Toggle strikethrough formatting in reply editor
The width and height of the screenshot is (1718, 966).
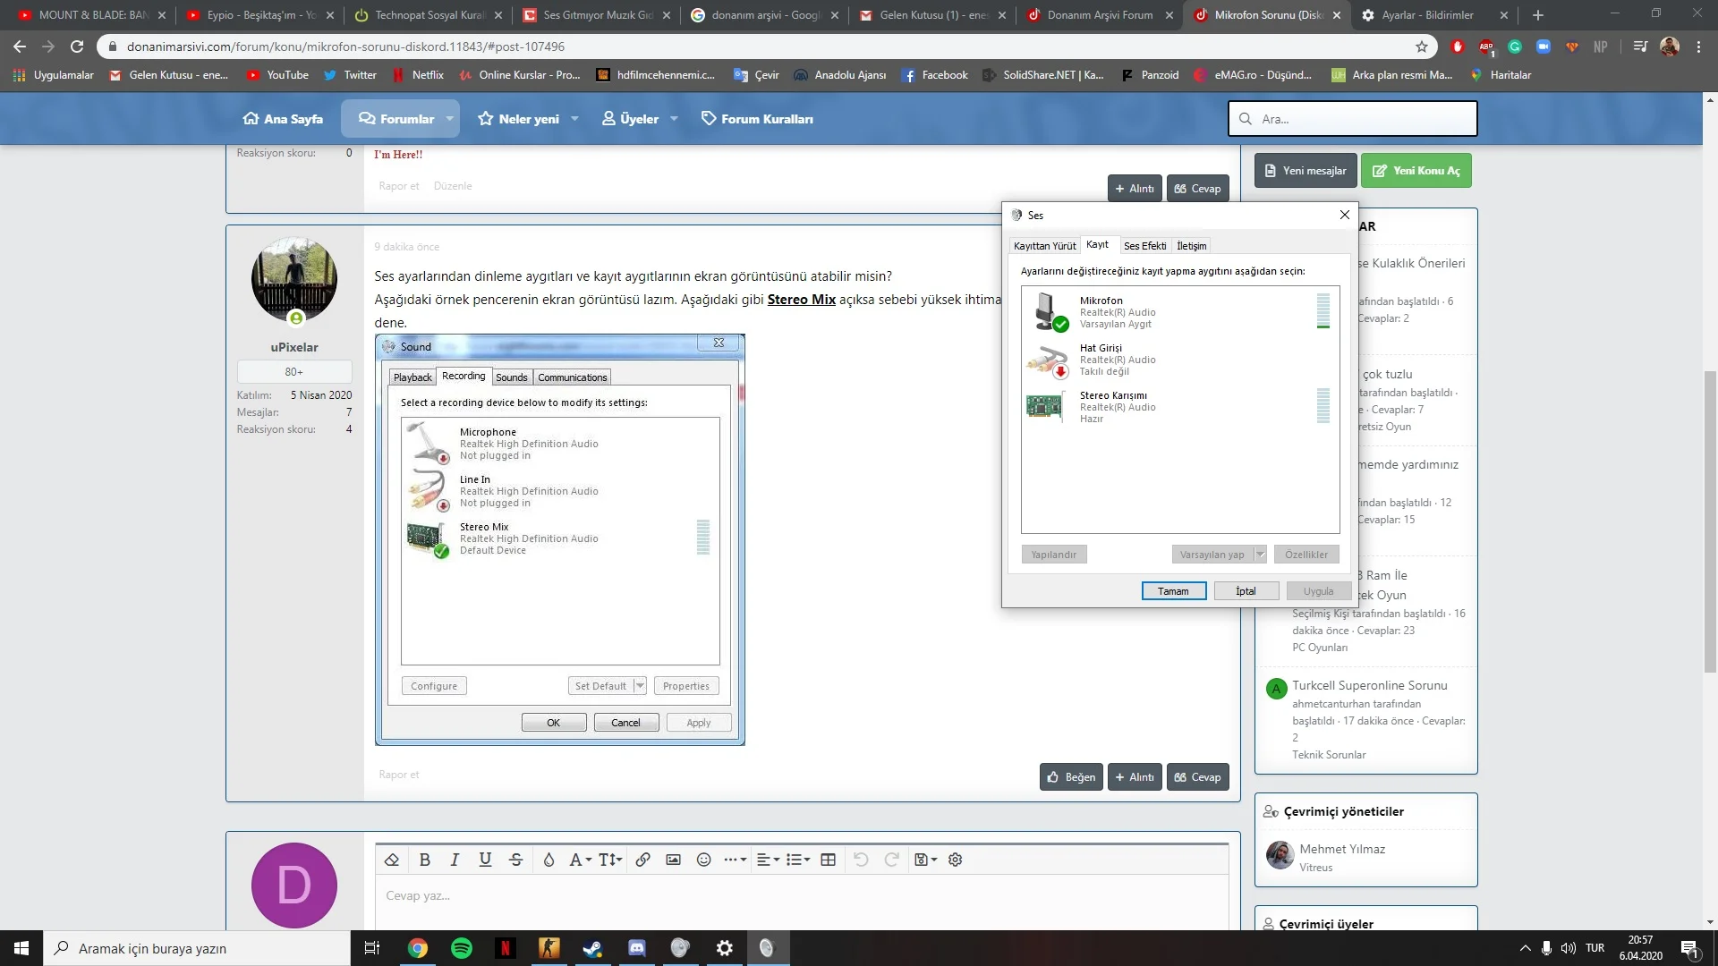[x=515, y=860]
